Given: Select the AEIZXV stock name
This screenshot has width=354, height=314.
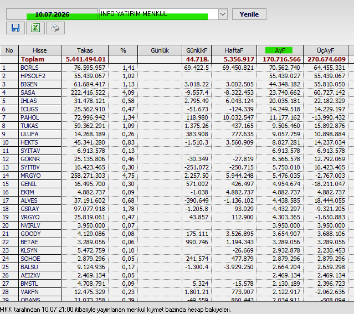Looking at the screenshot, I should pyautogui.click(x=30, y=275).
